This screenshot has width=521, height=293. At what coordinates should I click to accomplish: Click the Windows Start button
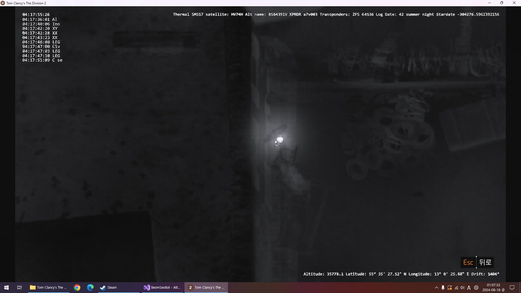7,288
